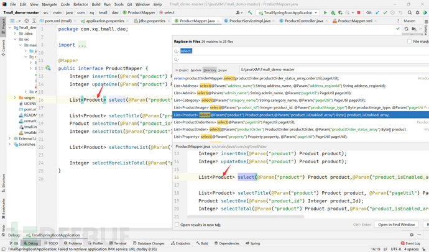
Task: Click the Debug panel settings gear
Action: pos(412,235)
